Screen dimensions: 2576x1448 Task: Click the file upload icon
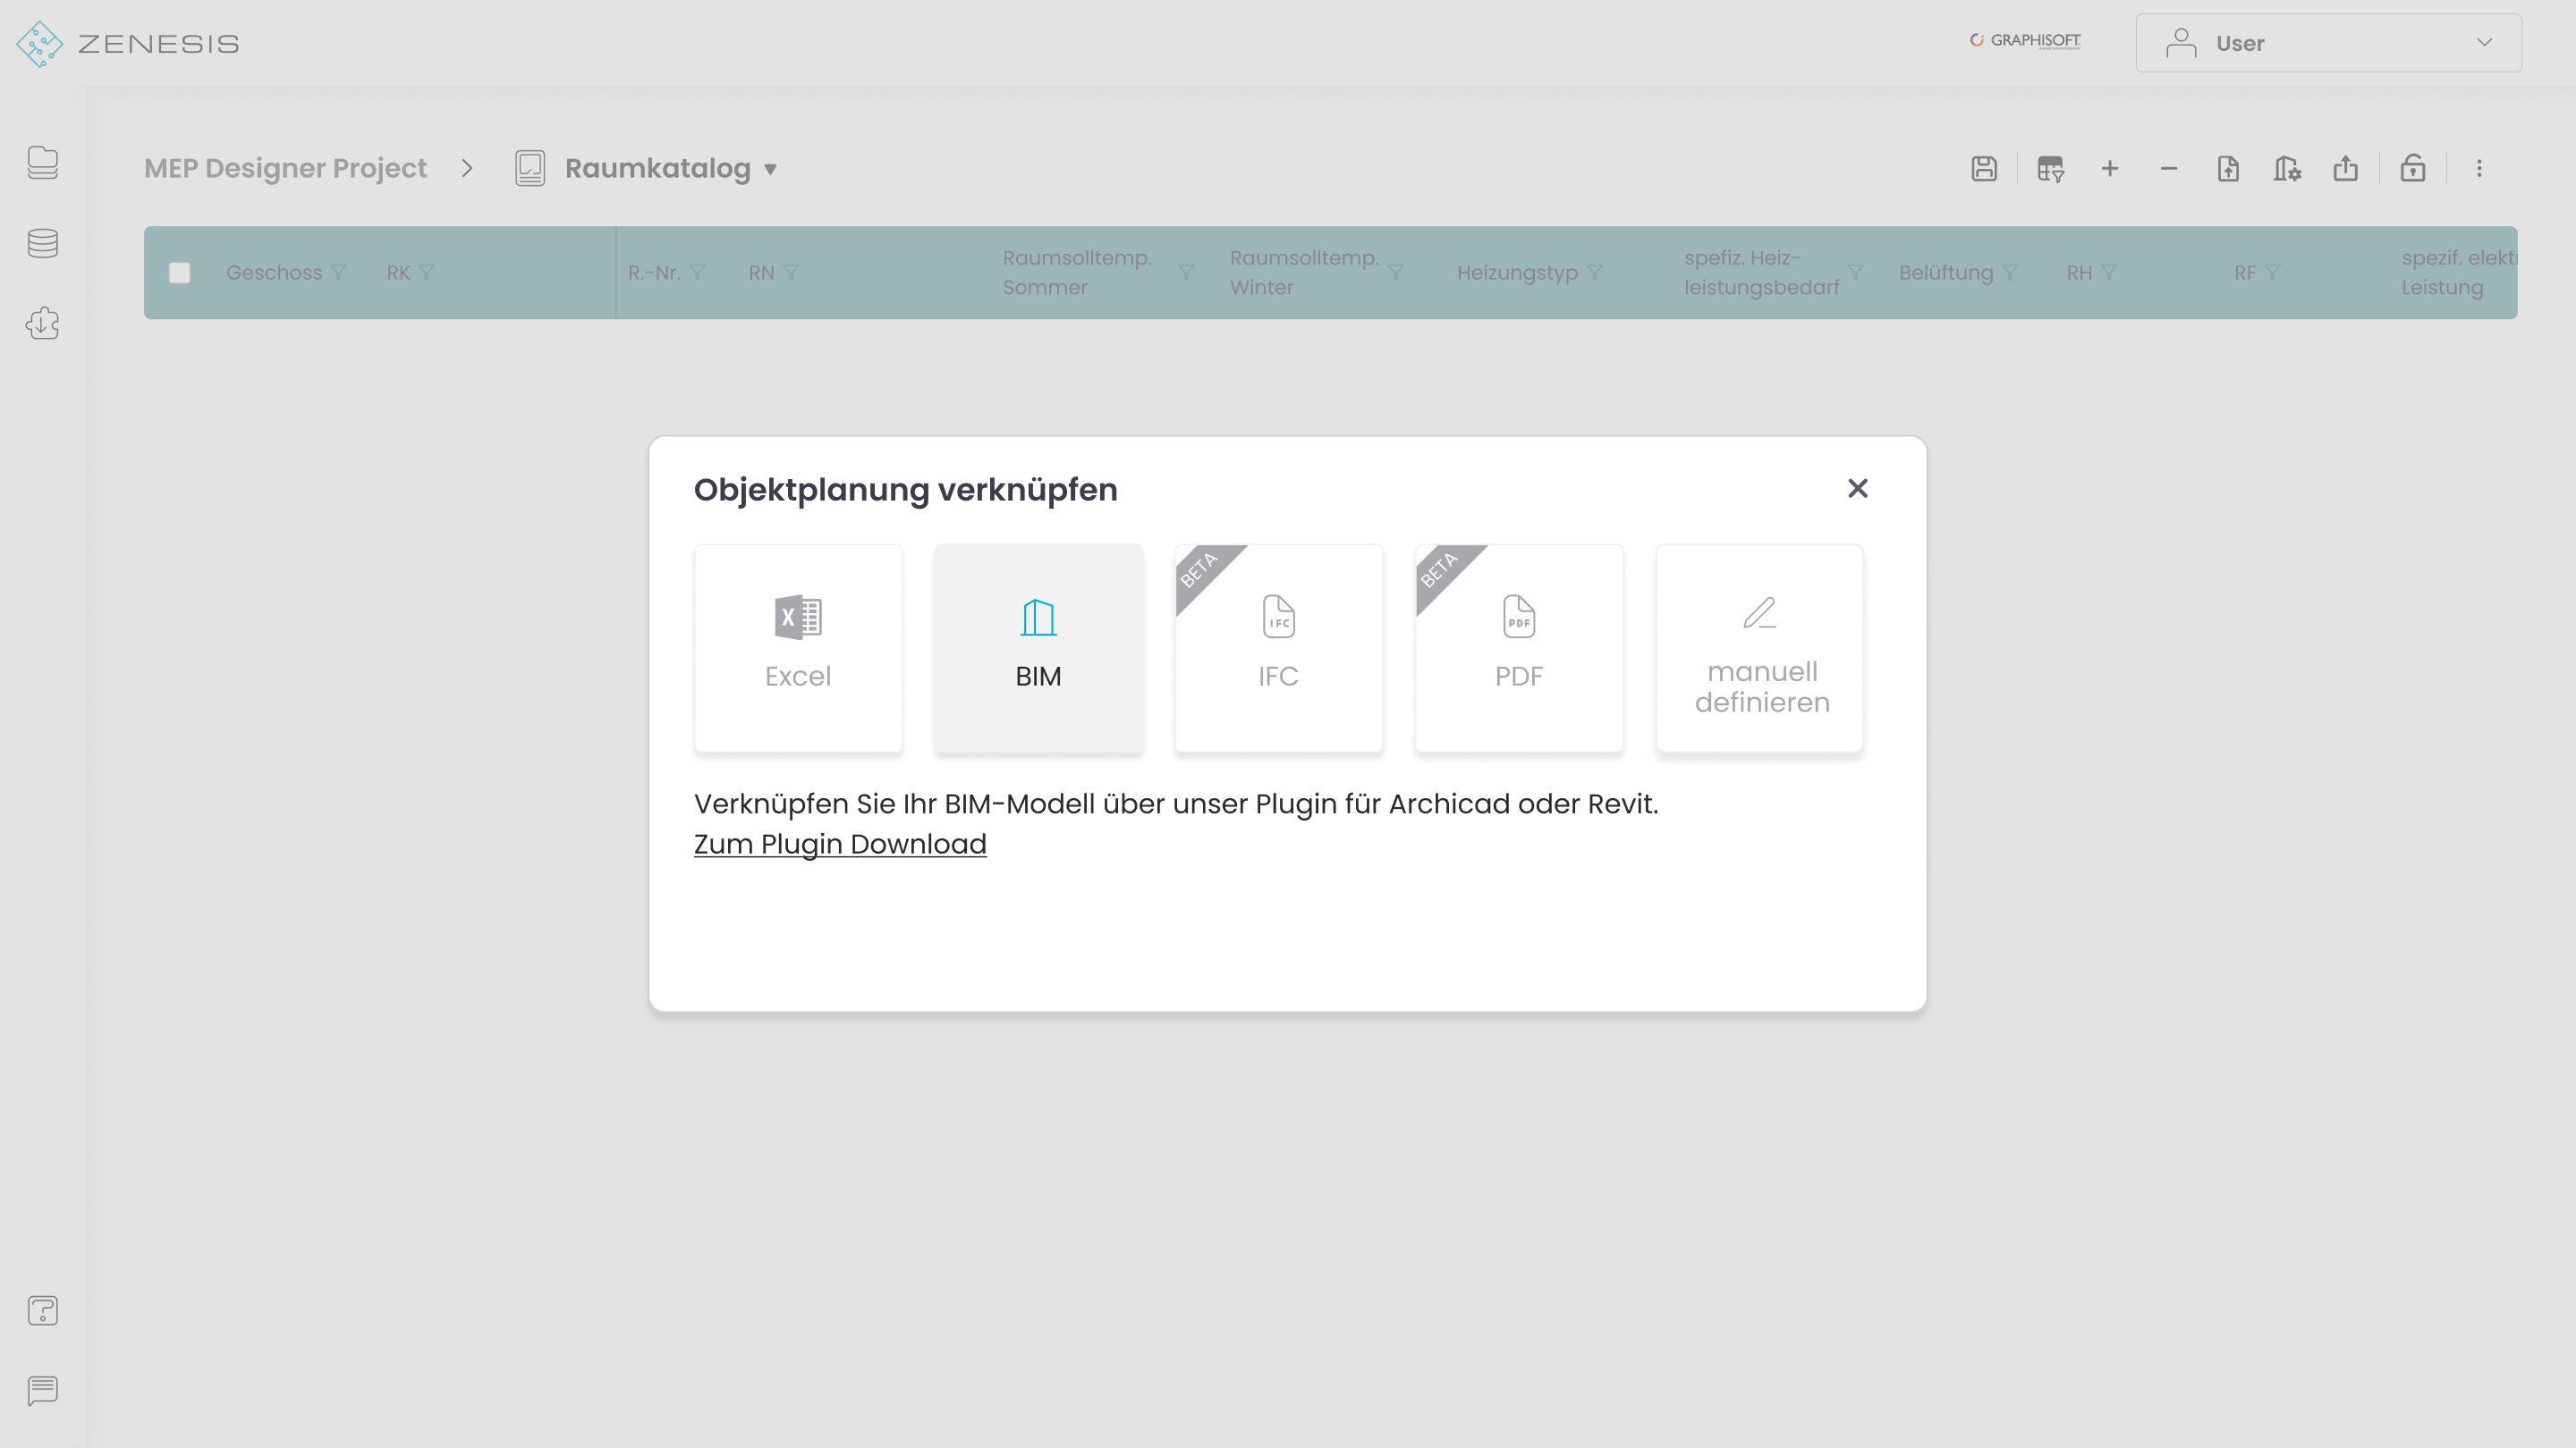tap(2228, 169)
